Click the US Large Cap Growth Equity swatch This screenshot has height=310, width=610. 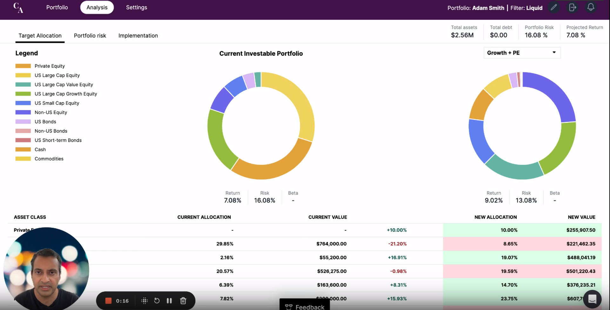click(23, 94)
